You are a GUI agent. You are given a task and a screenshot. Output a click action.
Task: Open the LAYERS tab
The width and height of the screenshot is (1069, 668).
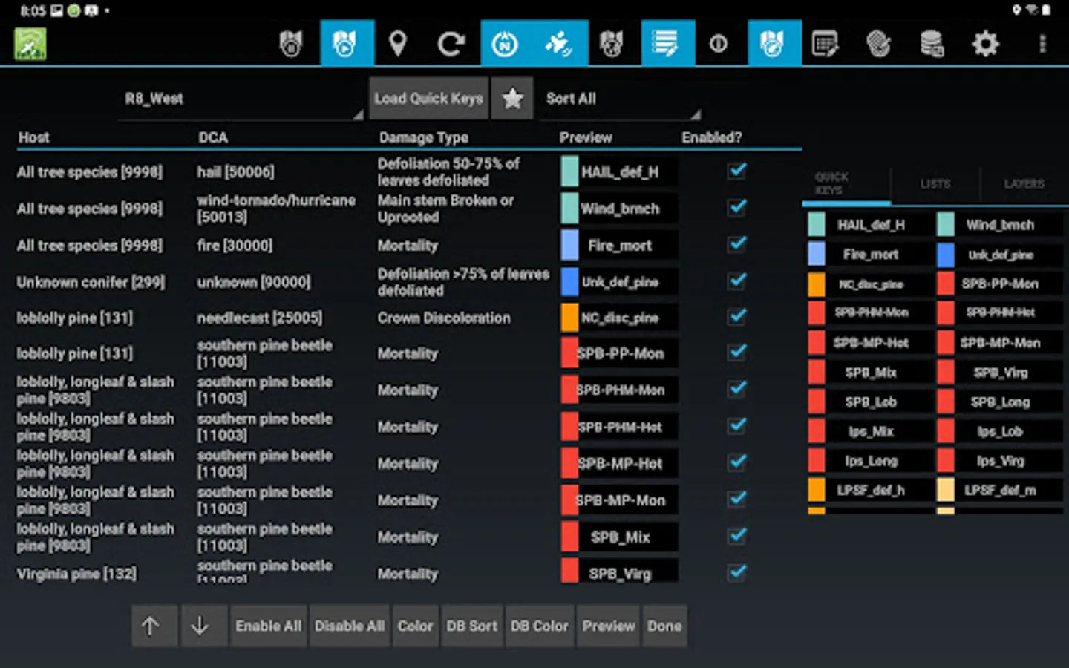[1024, 184]
